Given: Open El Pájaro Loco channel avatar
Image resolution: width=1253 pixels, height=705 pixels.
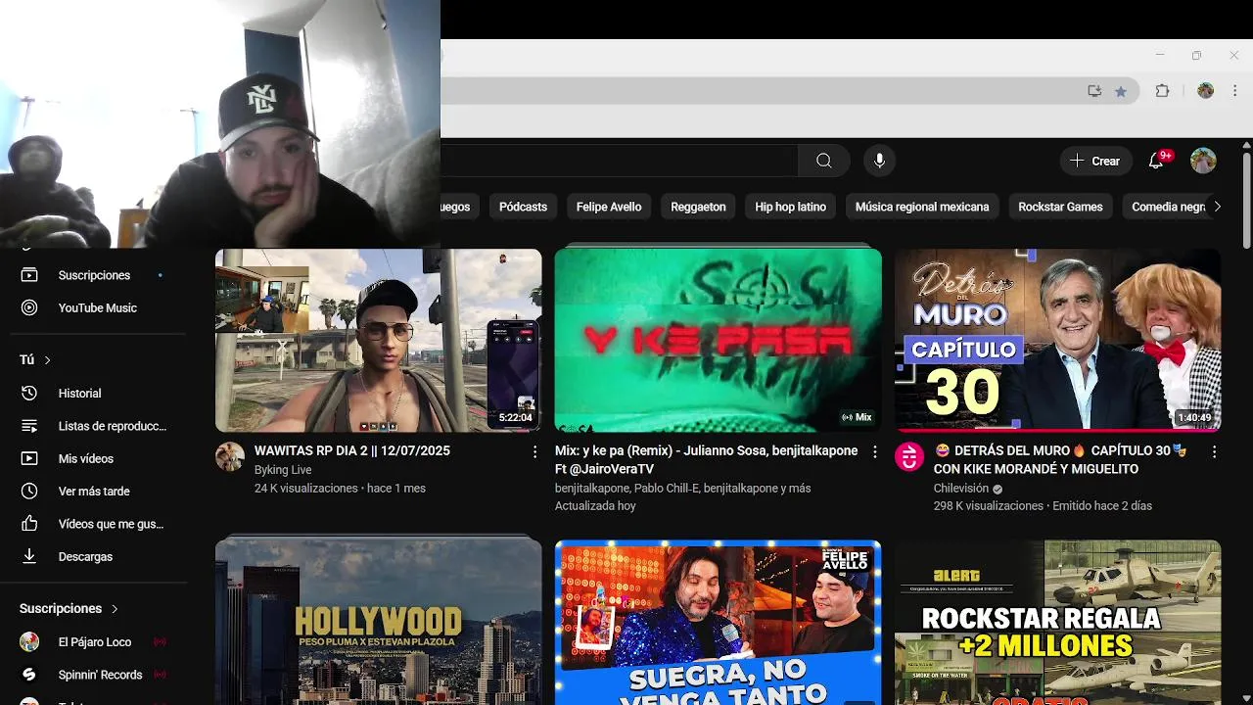Looking at the screenshot, I should coord(29,642).
